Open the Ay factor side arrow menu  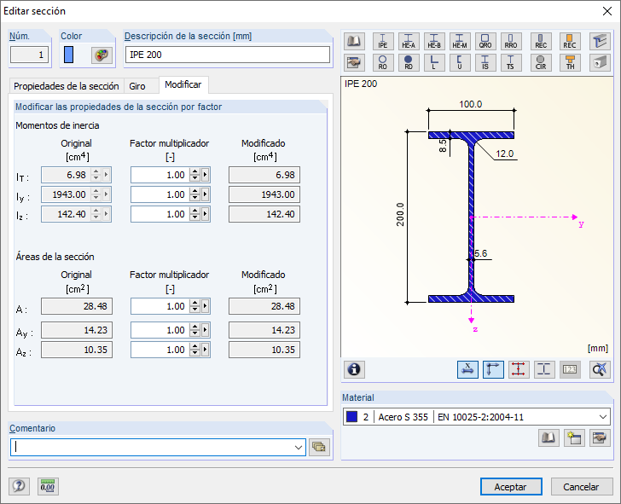tap(205, 330)
